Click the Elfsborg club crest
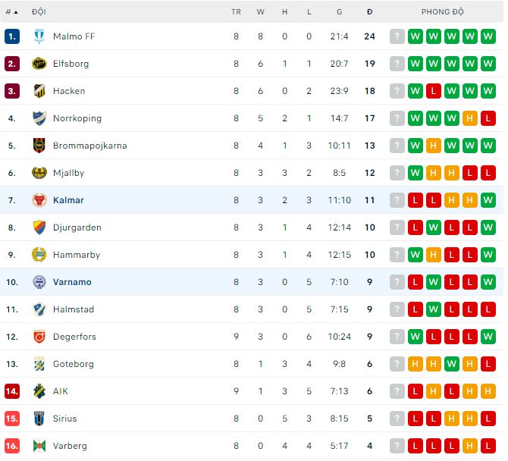 [39, 64]
